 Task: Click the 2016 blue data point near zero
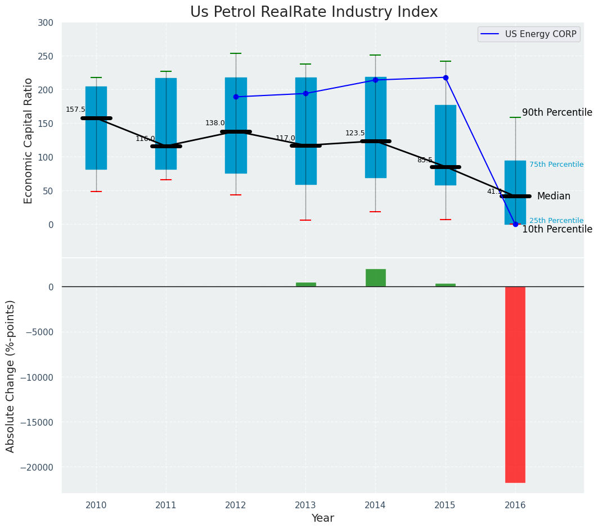[515, 224]
